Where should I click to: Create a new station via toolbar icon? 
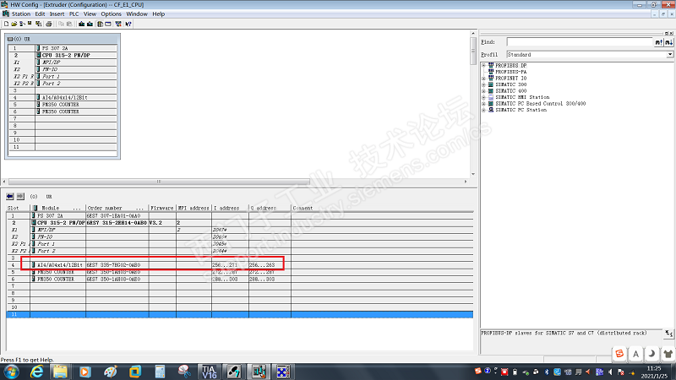(x=6, y=24)
